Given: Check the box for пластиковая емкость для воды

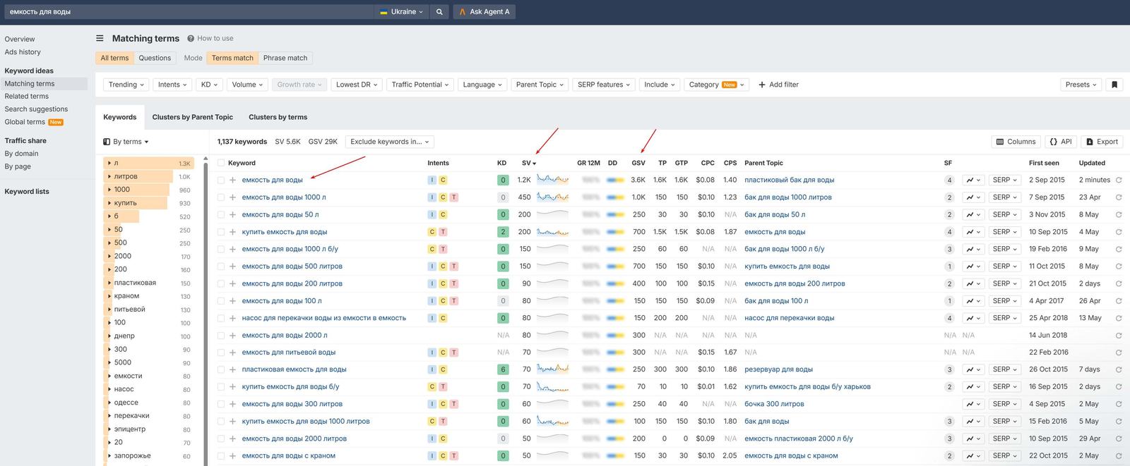Looking at the screenshot, I should coord(221,369).
